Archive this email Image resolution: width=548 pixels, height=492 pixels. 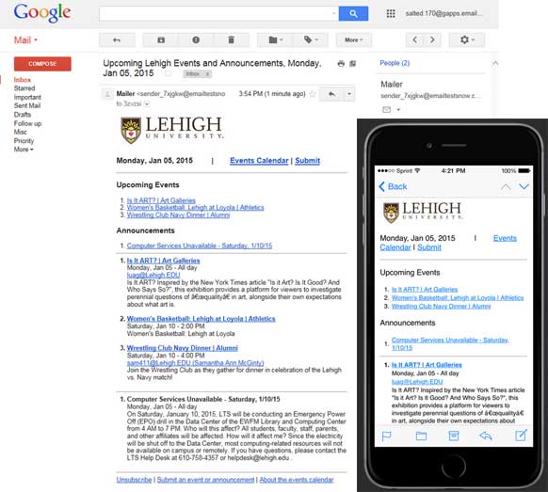point(161,40)
